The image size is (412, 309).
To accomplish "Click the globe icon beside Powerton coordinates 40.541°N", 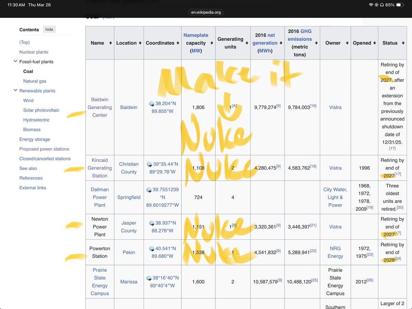I will pos(152,249).
